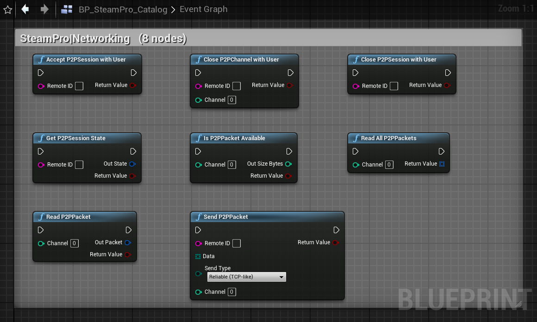This screenshot has width=537, height=322.
Task: Click Out Size Bytes pin
Action: click(289, 164)
